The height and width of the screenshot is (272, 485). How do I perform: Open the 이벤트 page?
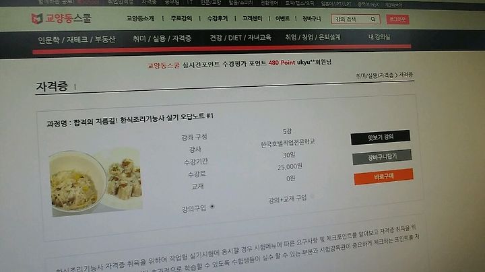click(282, 19)
